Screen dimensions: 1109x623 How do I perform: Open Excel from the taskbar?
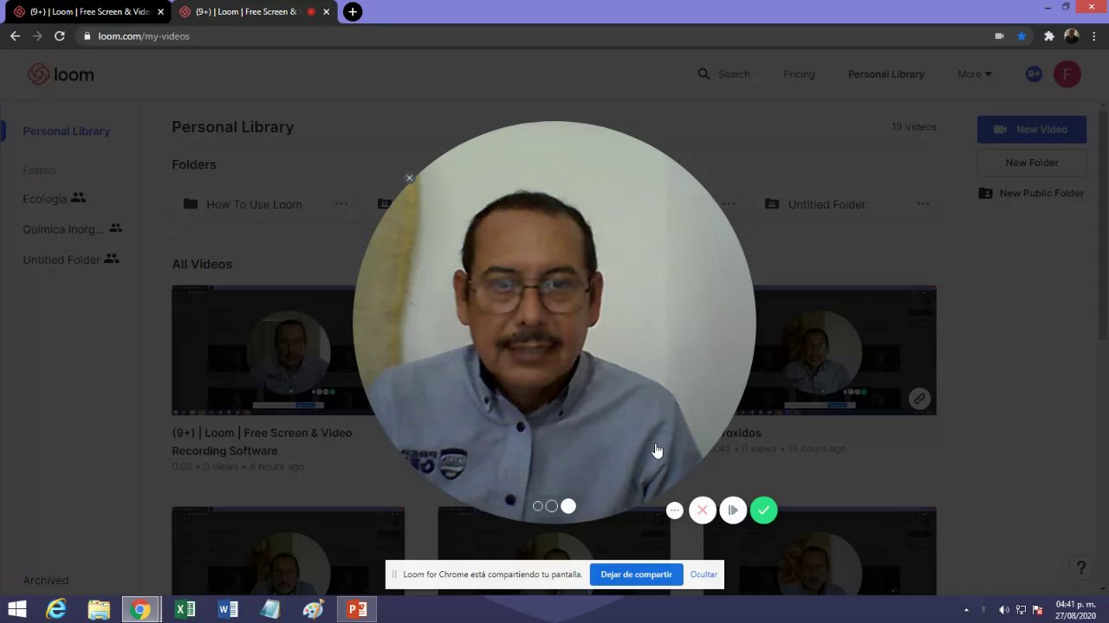(x=185, y=610)
